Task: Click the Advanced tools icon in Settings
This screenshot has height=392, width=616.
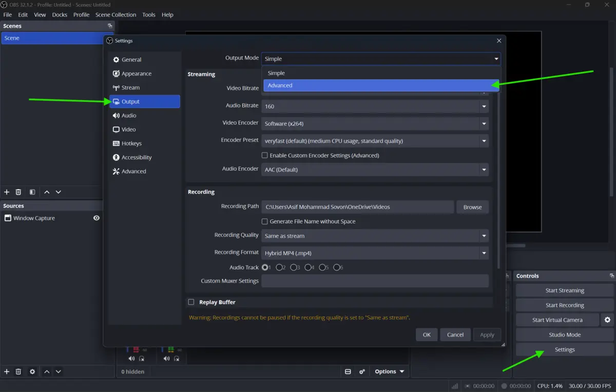Action: pos(116,171)
